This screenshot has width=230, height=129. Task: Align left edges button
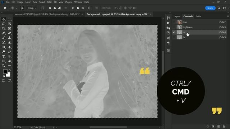pyautogui.click(x=50, y=8)
